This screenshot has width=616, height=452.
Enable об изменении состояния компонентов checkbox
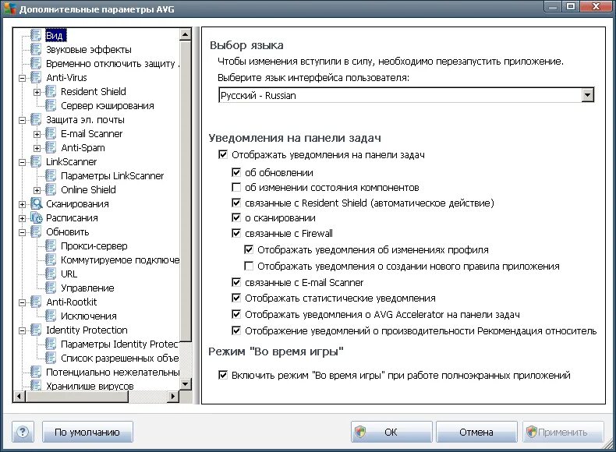pos(236,187)
